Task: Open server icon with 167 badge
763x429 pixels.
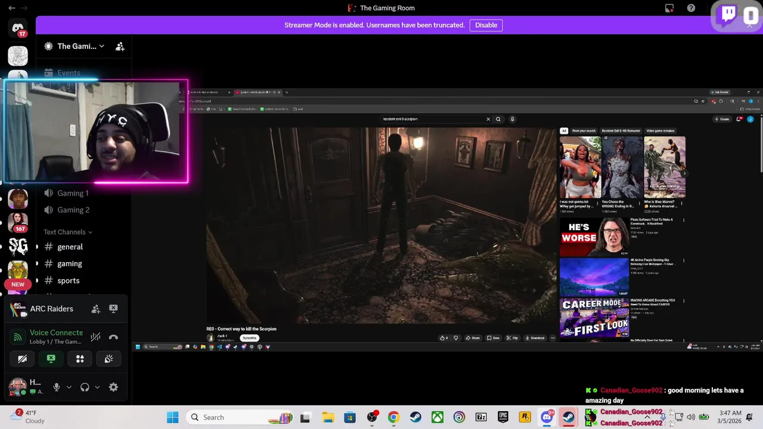Action: coord(18,221)
